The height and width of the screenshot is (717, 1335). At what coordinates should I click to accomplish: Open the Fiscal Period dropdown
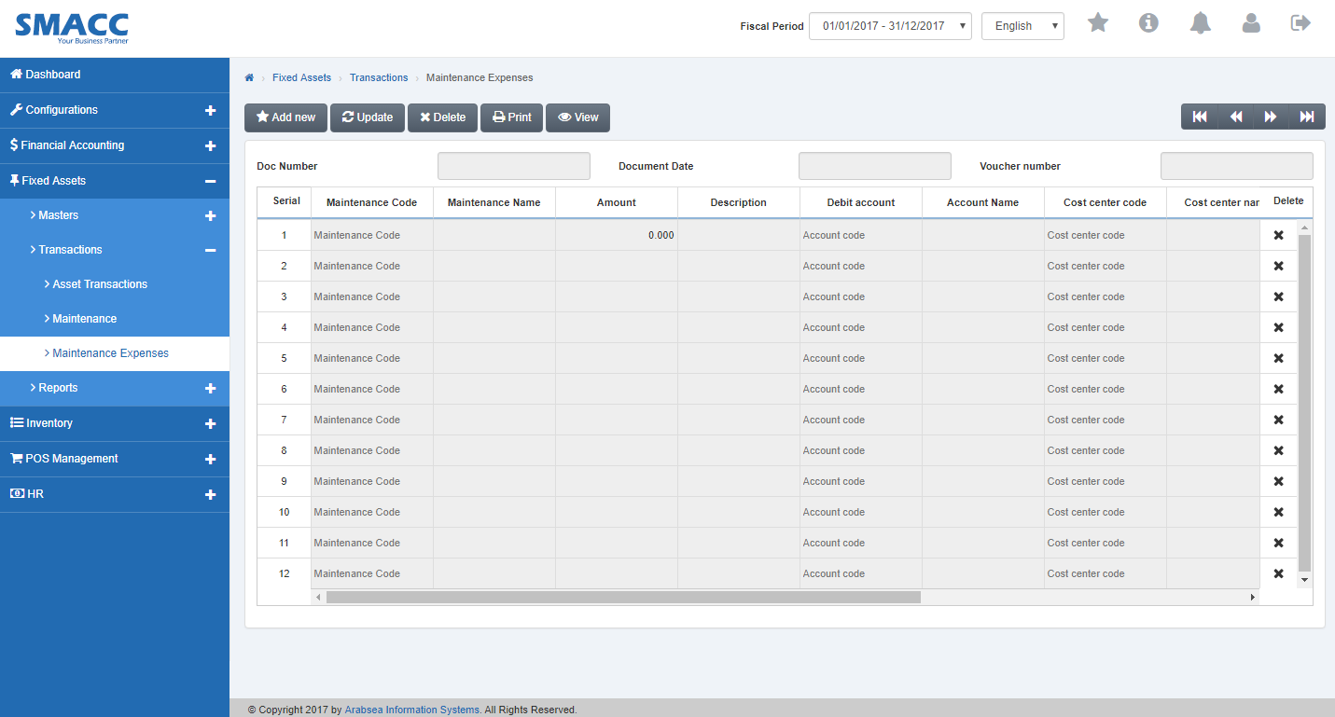pos(890,25)
